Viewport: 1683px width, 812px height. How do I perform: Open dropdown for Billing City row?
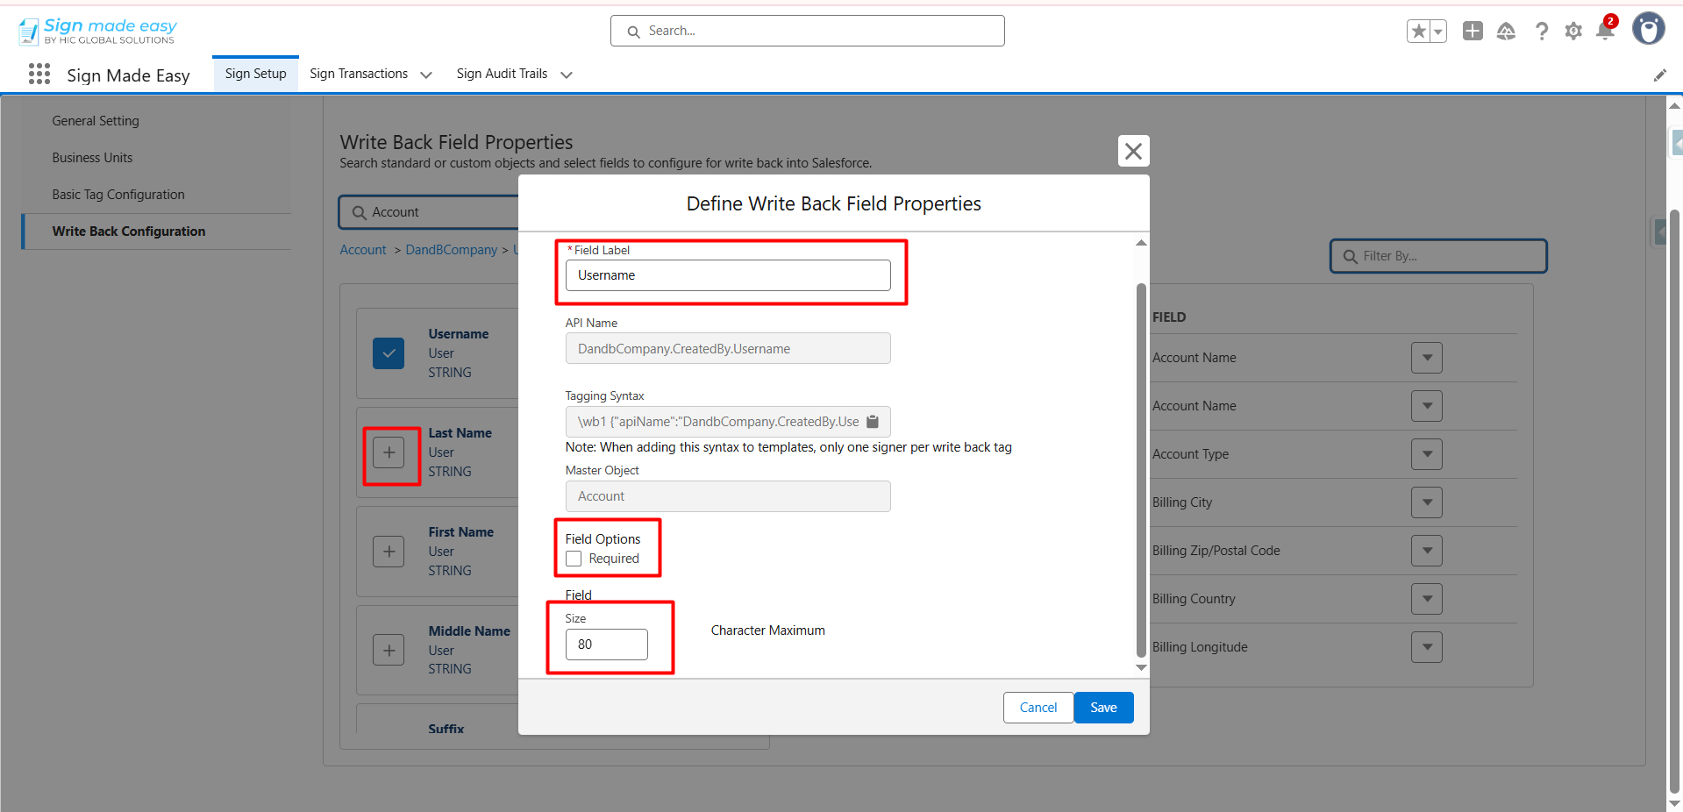[1427, 502]
